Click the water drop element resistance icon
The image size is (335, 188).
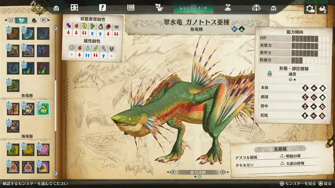tap(88, 48)
